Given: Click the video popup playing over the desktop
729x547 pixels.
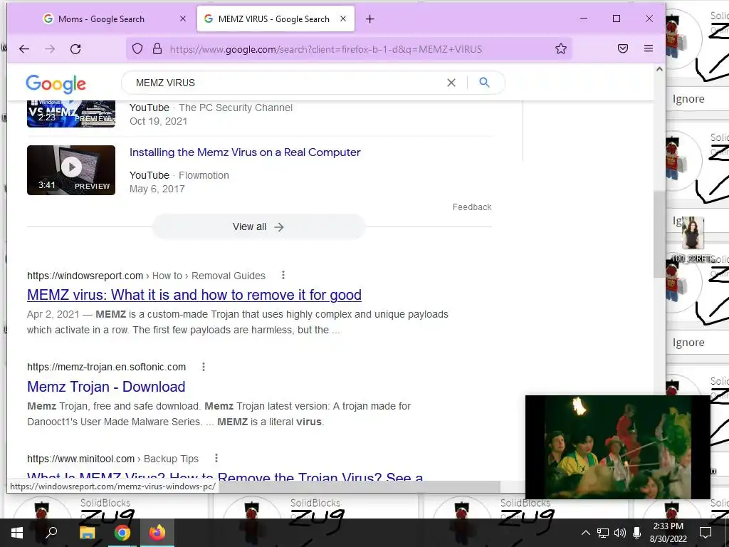Looking at the screenshot, I should (617, 447).
